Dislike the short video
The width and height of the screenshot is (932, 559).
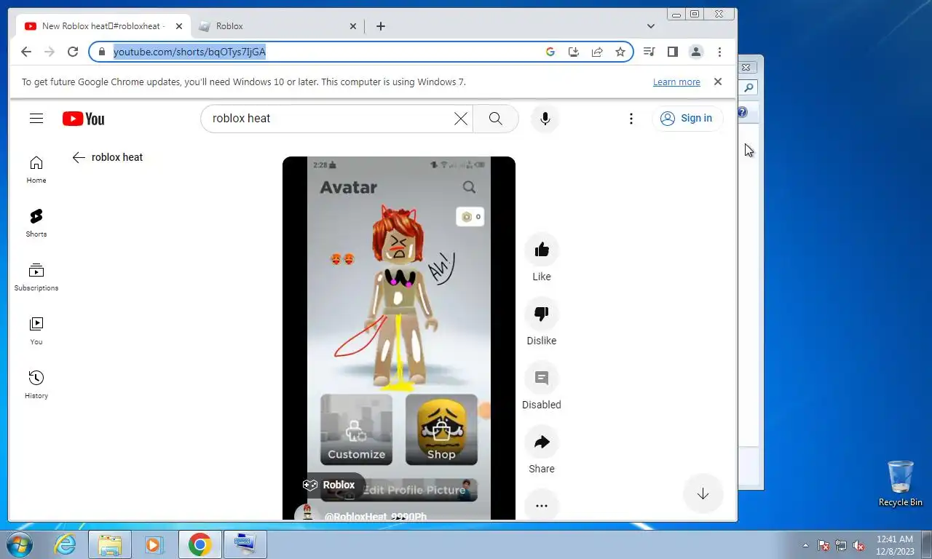tap(542, 314)
